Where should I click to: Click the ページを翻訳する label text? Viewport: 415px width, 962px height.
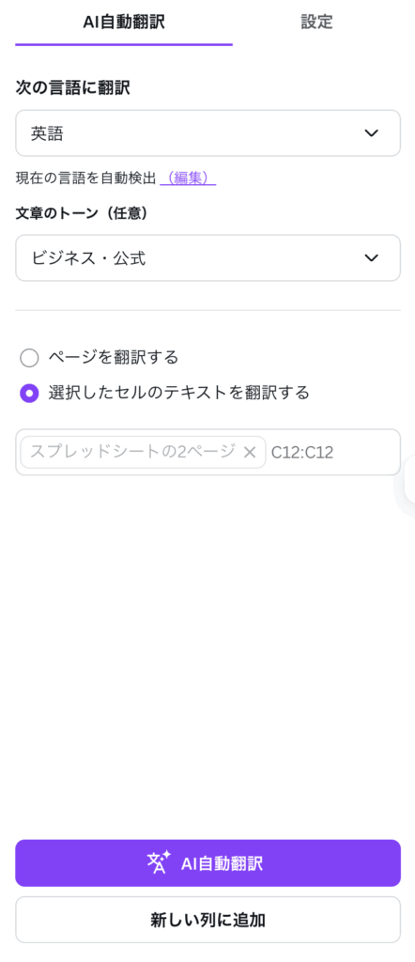114,356
